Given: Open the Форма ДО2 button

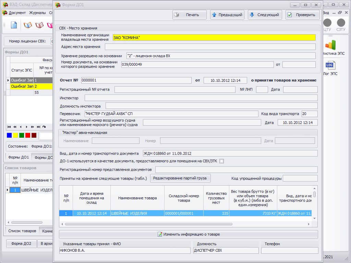Looking at the screenshot, I should (21, 243).
